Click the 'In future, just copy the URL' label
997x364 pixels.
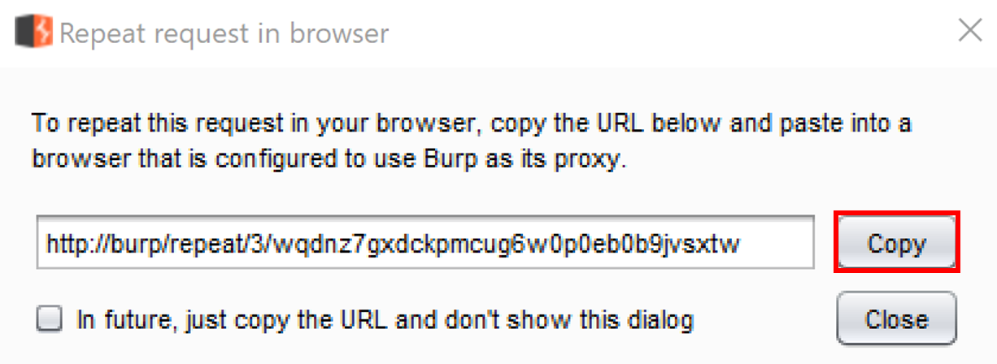click(385, 319)
